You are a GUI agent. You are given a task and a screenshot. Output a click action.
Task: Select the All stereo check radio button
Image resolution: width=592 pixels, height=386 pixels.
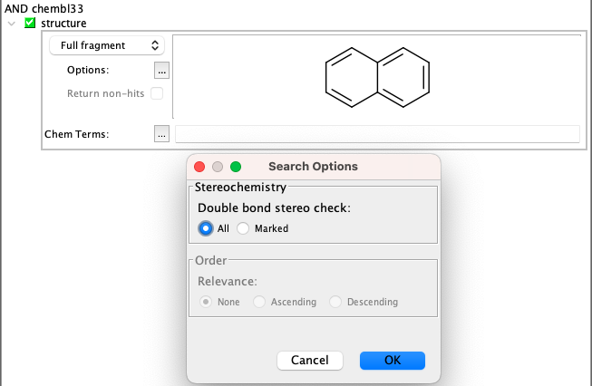click(206, 228)
